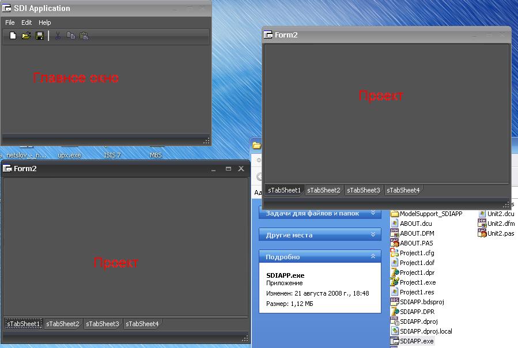
Task: Click the lower-left Form2 title bar icon
Action: tap(7, 169)
